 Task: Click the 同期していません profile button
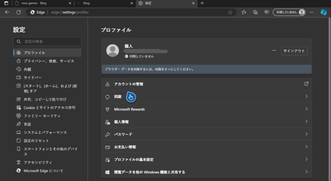(x=289, y=12)
